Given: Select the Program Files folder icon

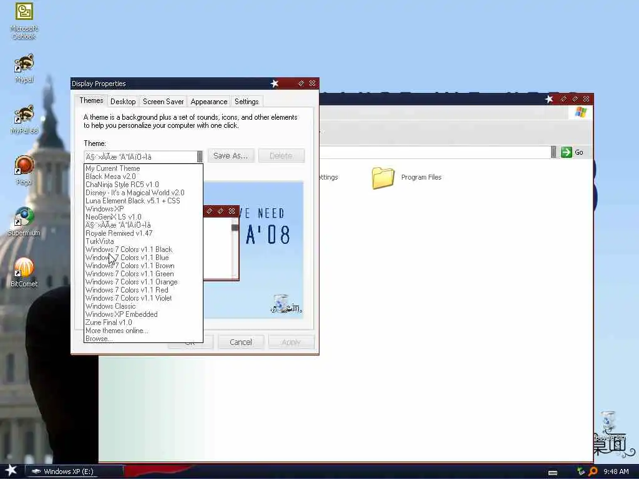Looking at the screenshot, I should (383, 178).
